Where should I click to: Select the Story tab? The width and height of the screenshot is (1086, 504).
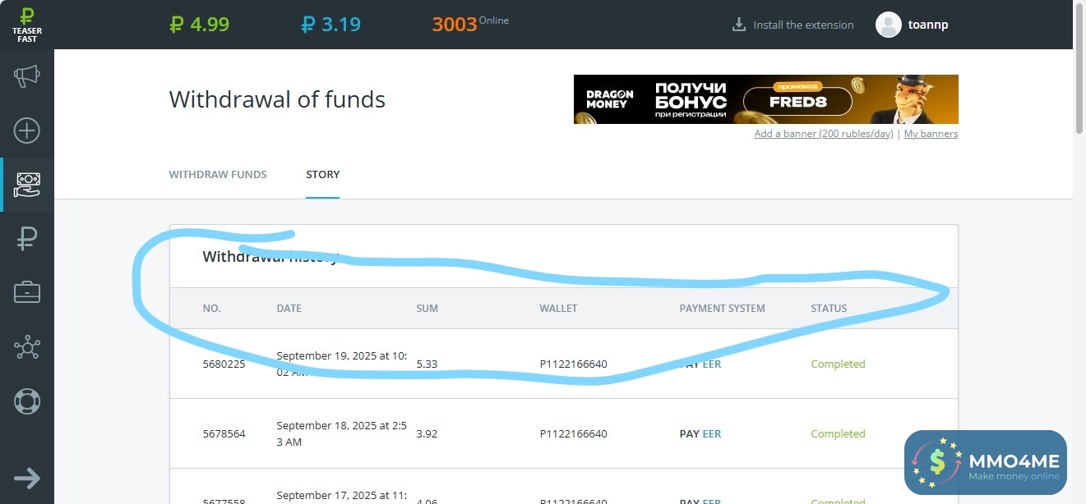pos(322,175)
